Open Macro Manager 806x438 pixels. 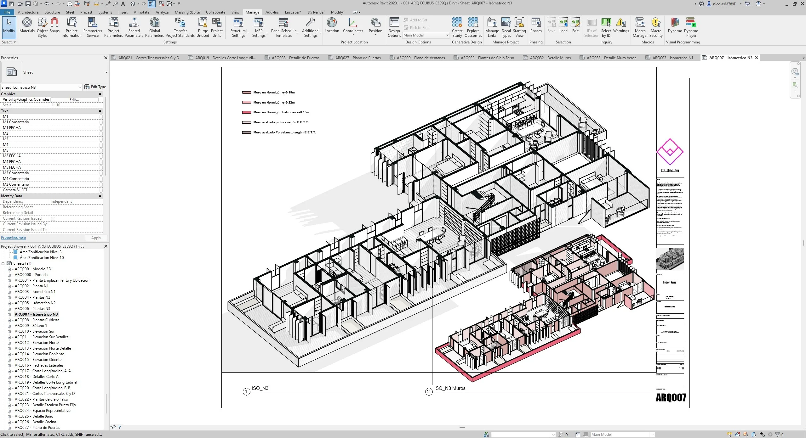click(640, 27)
